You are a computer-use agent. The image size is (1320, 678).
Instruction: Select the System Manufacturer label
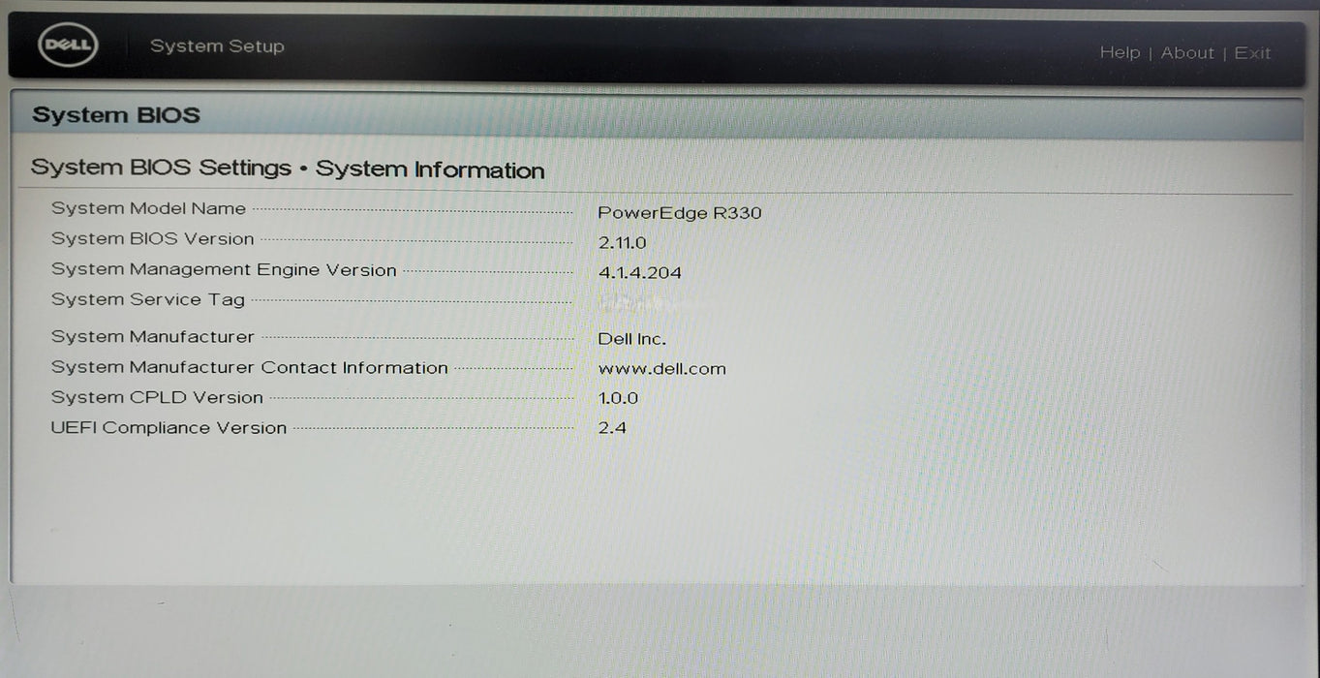153,337
